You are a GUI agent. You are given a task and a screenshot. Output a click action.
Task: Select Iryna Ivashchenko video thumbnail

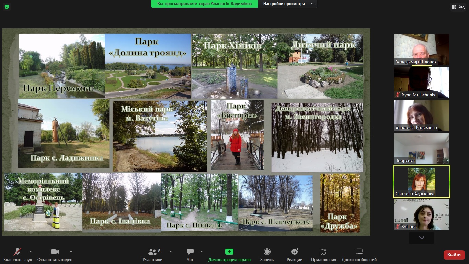click(422, 82)
